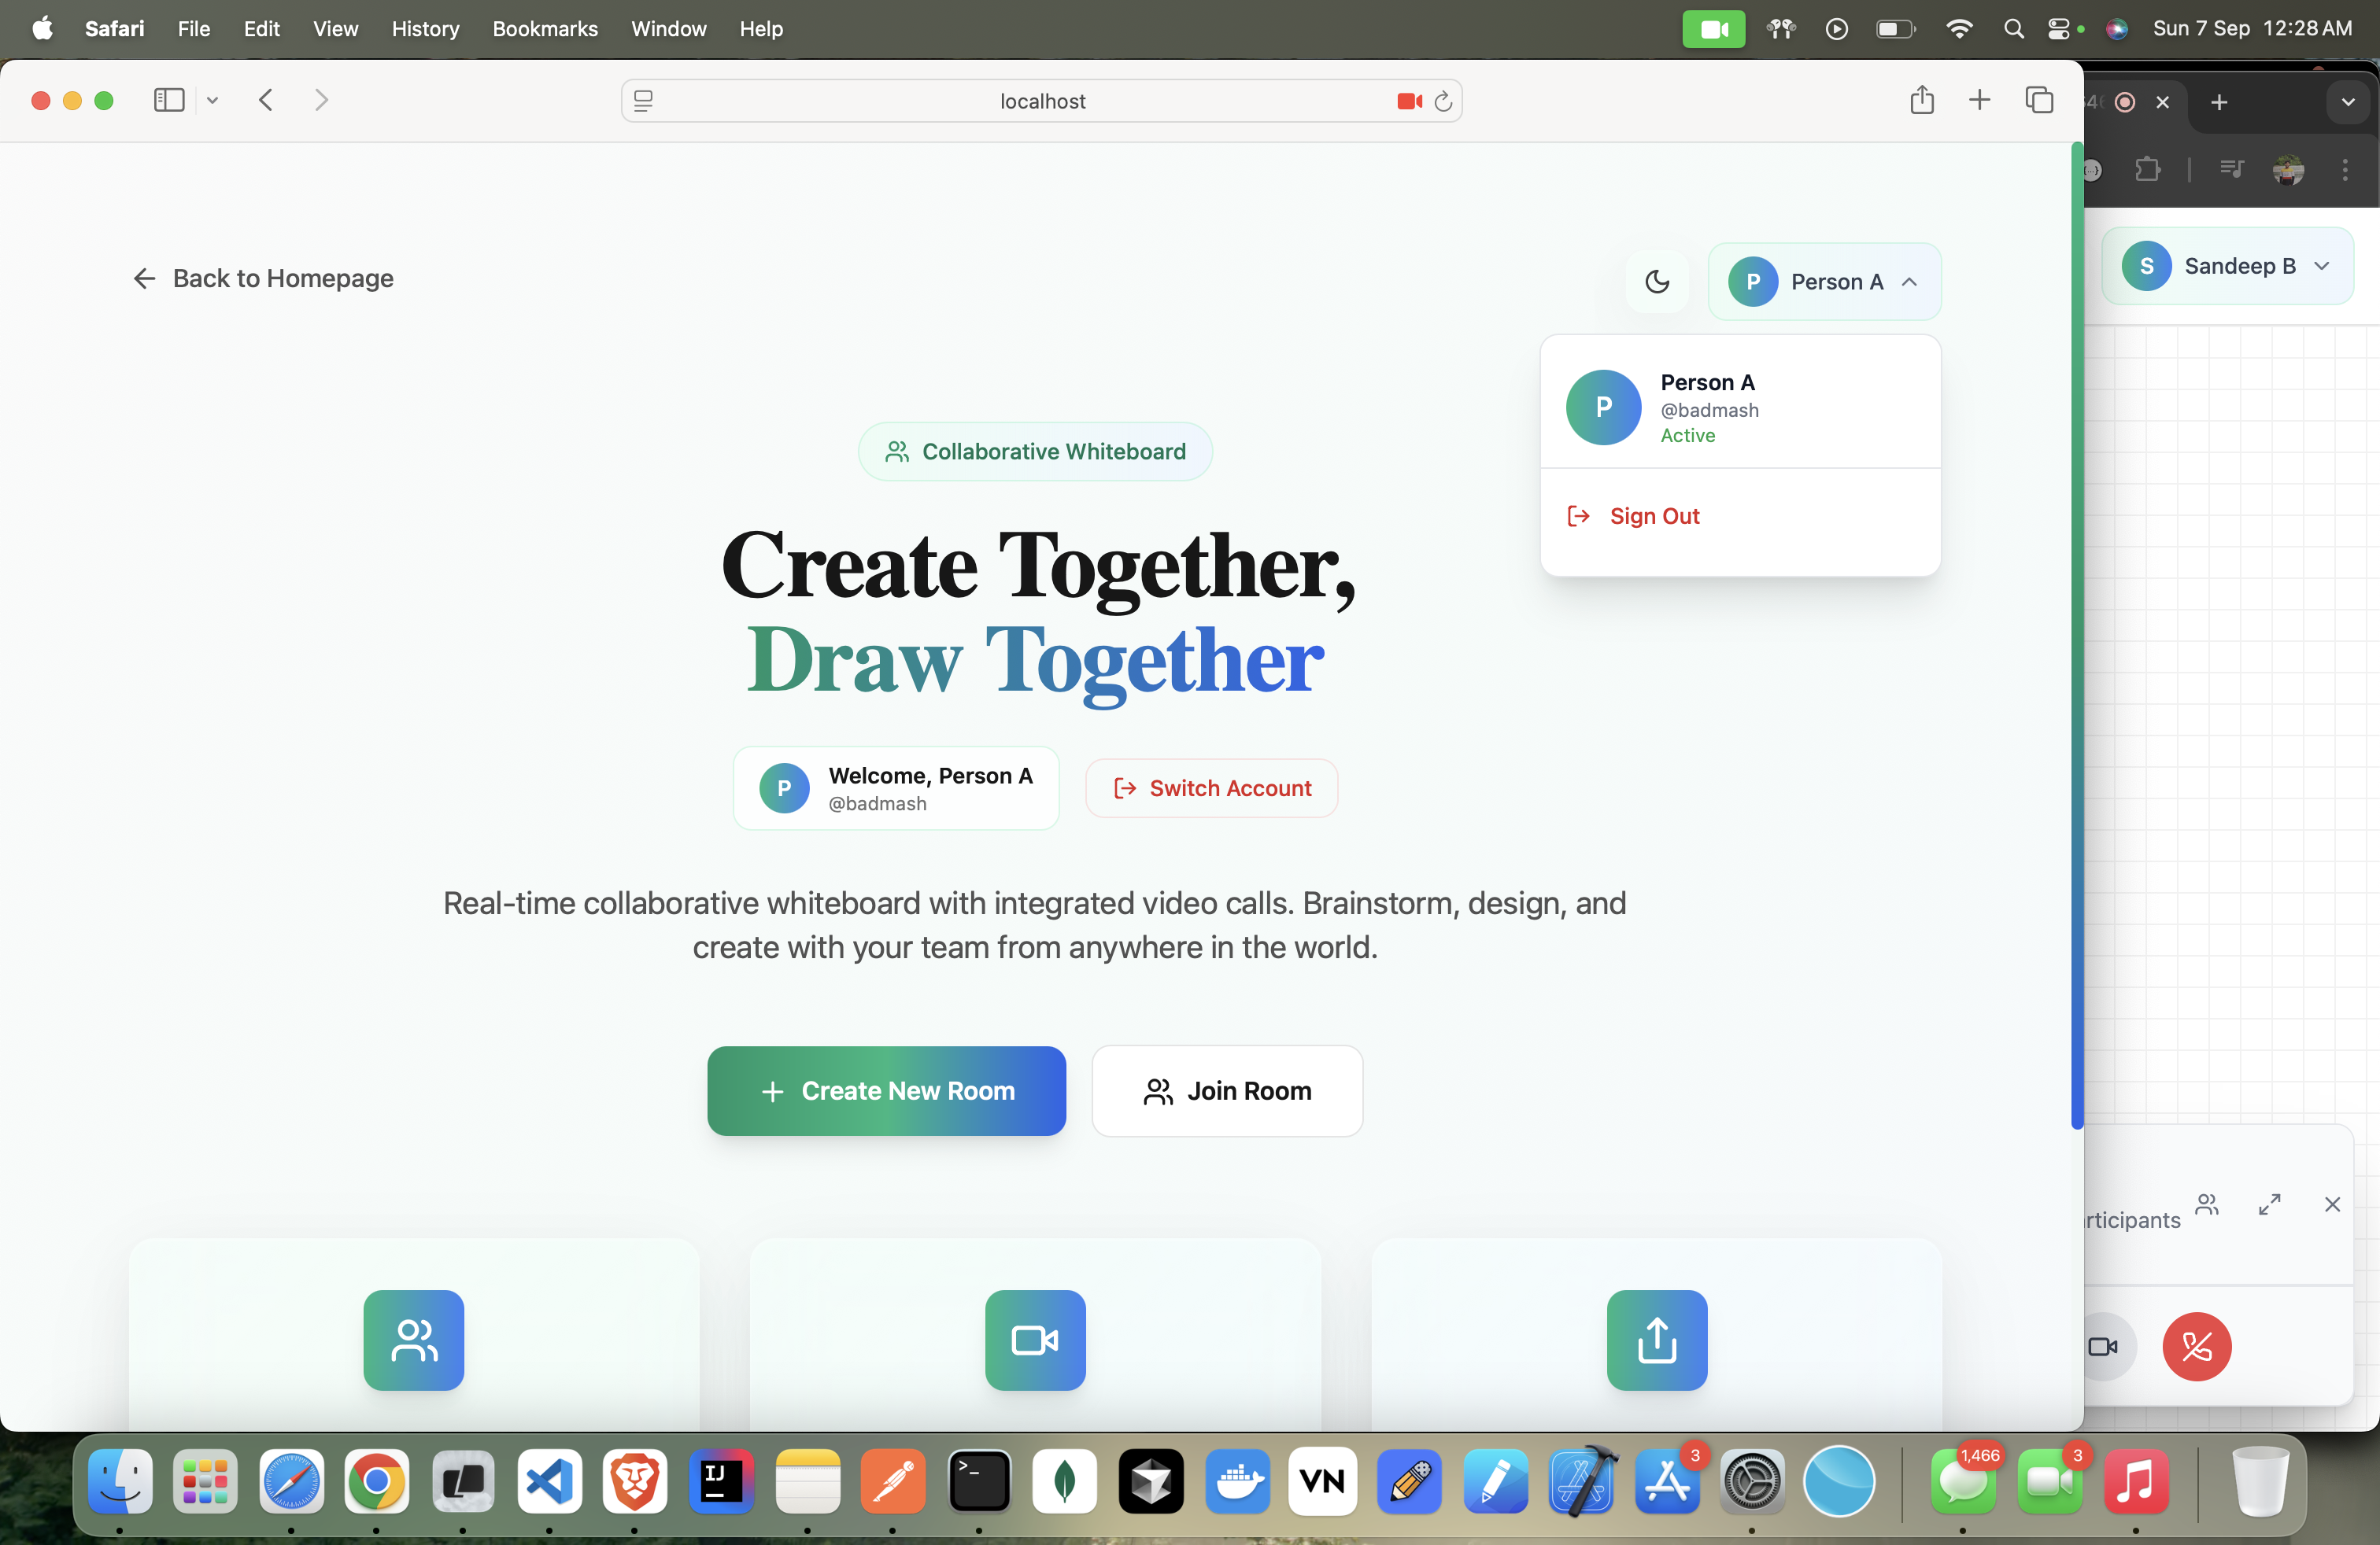2380x1545 pixels.
Task: Click the video camera feature icon
Action: [1035, 1339]
